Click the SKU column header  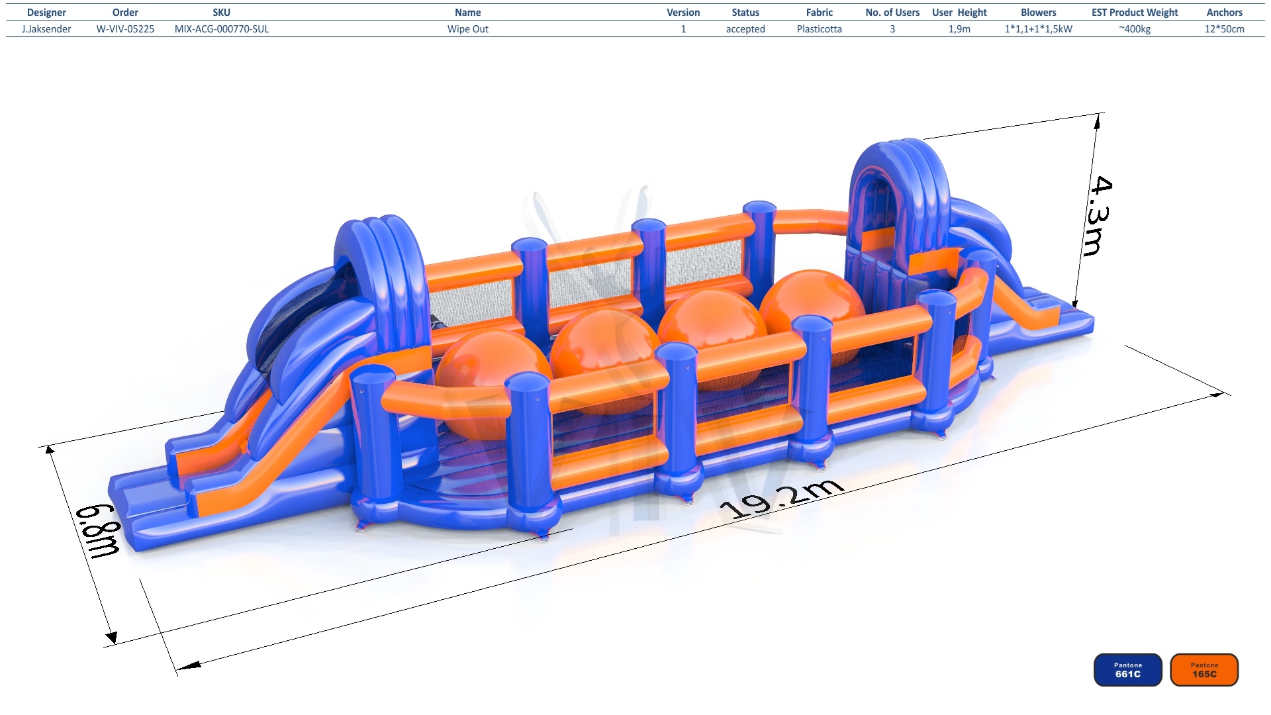point(222,13)
